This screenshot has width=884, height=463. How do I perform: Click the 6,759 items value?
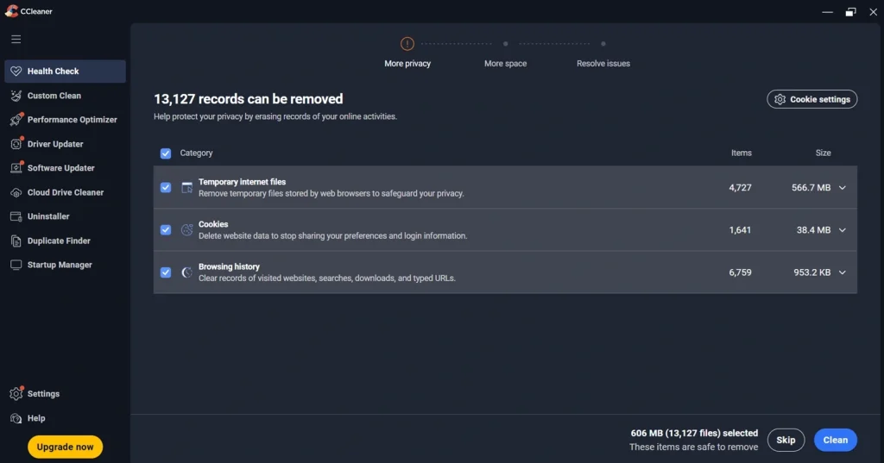[x=740, y=272]
